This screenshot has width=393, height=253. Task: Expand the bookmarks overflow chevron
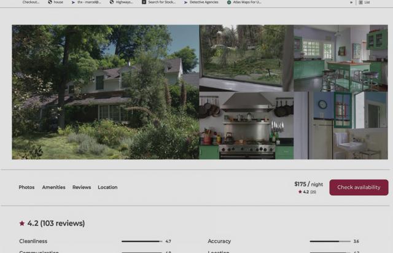(351, 2)
